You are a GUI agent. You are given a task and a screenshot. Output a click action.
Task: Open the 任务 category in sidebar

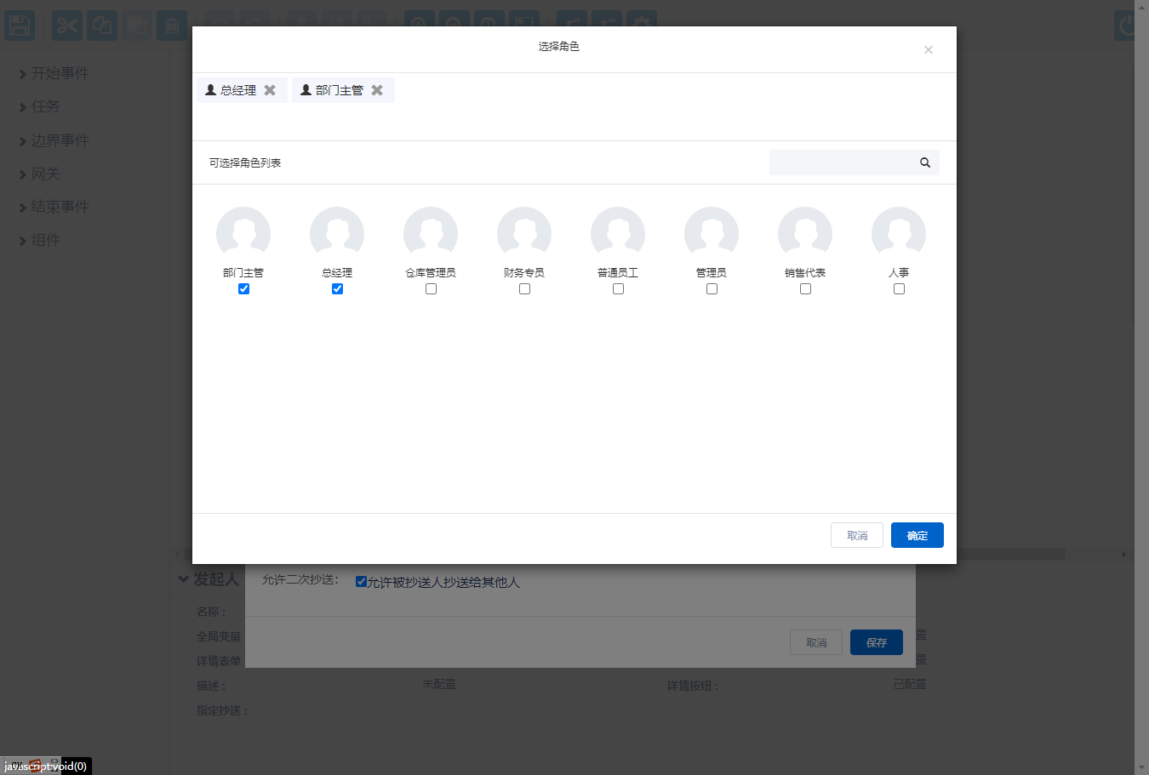[39, 107]
